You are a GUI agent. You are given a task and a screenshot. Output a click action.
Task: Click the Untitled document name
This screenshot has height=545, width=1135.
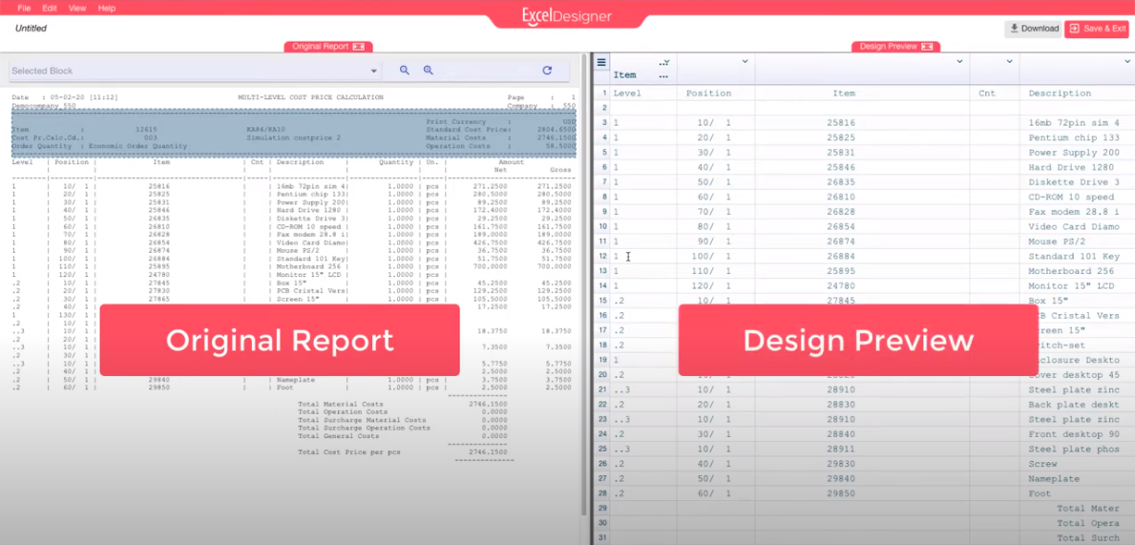point(31,29)
